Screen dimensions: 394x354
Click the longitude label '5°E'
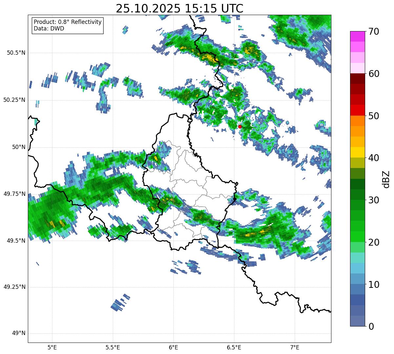coord(52,347)
